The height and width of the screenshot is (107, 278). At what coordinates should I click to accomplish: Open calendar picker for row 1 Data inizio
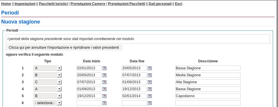tap(104, 68)
